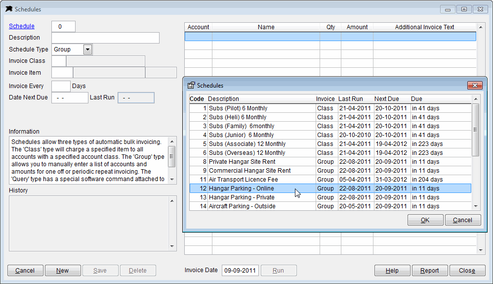Image resolution: width=493 pixels, height=284 pixels.
Task: Click the Name column header
Action: 266,27
